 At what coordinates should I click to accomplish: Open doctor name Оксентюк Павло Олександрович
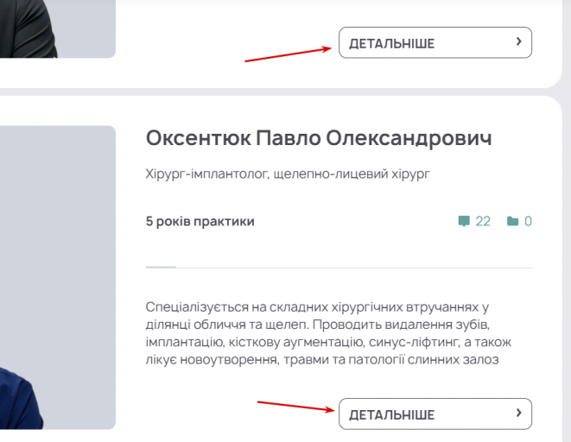[319, 138]
